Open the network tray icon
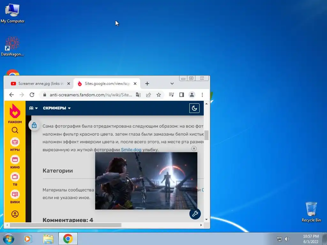Image resolution: width=327 pixels, height=245 pixels. click(279, 239)
